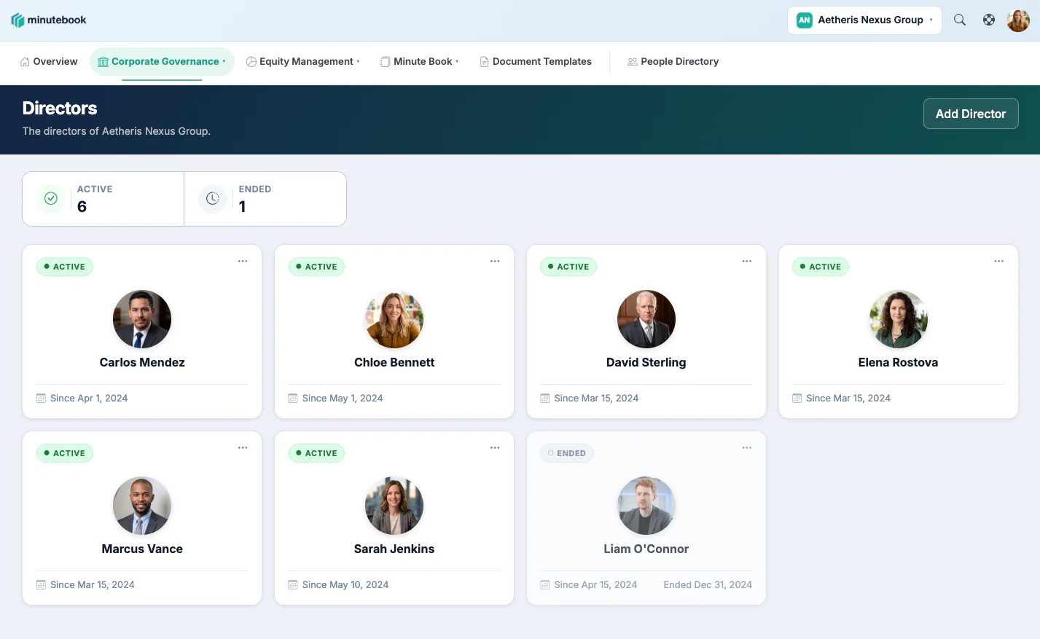
Task: Filter by Ended directors count
Action: pos(265,199)
